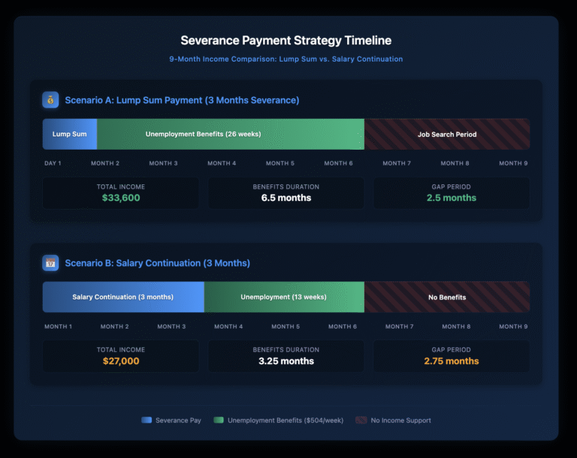Image resolution: width=577 pixels, height=458 pixels.
Task: Click the Severance Payment Strategy Timeline title
Action: [x=285, y=41]
